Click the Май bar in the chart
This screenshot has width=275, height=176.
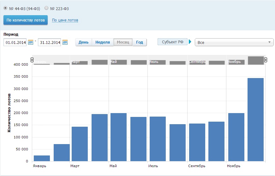coord(119,137)
